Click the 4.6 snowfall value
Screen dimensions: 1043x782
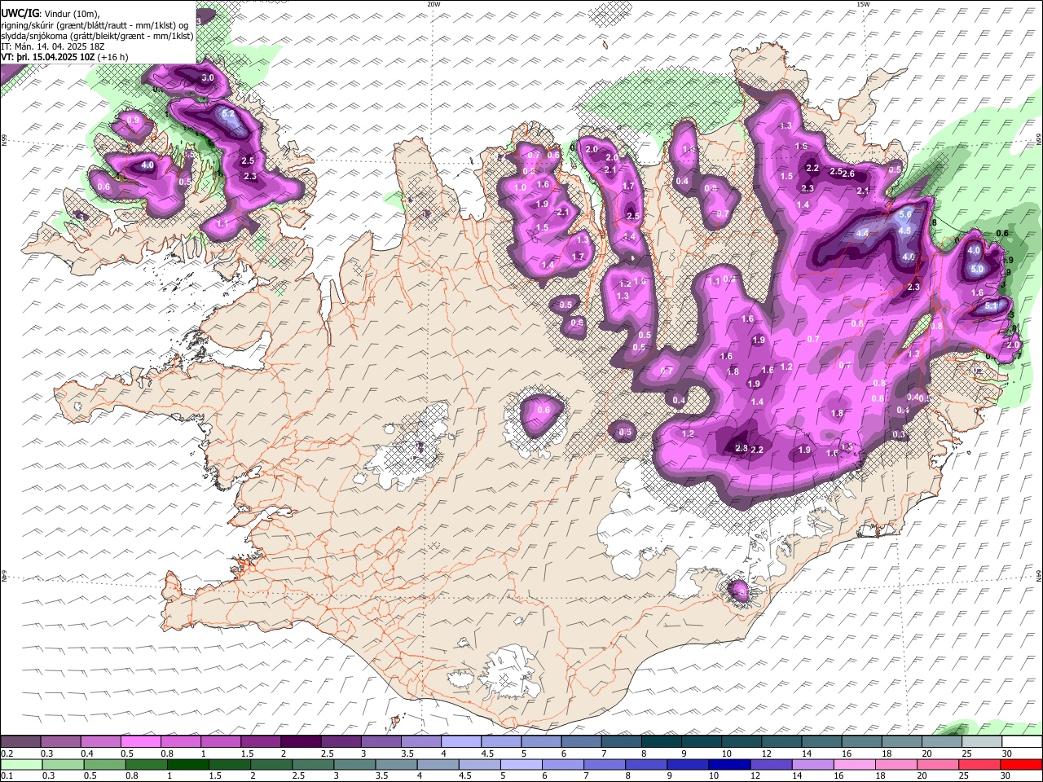[909, 257]
